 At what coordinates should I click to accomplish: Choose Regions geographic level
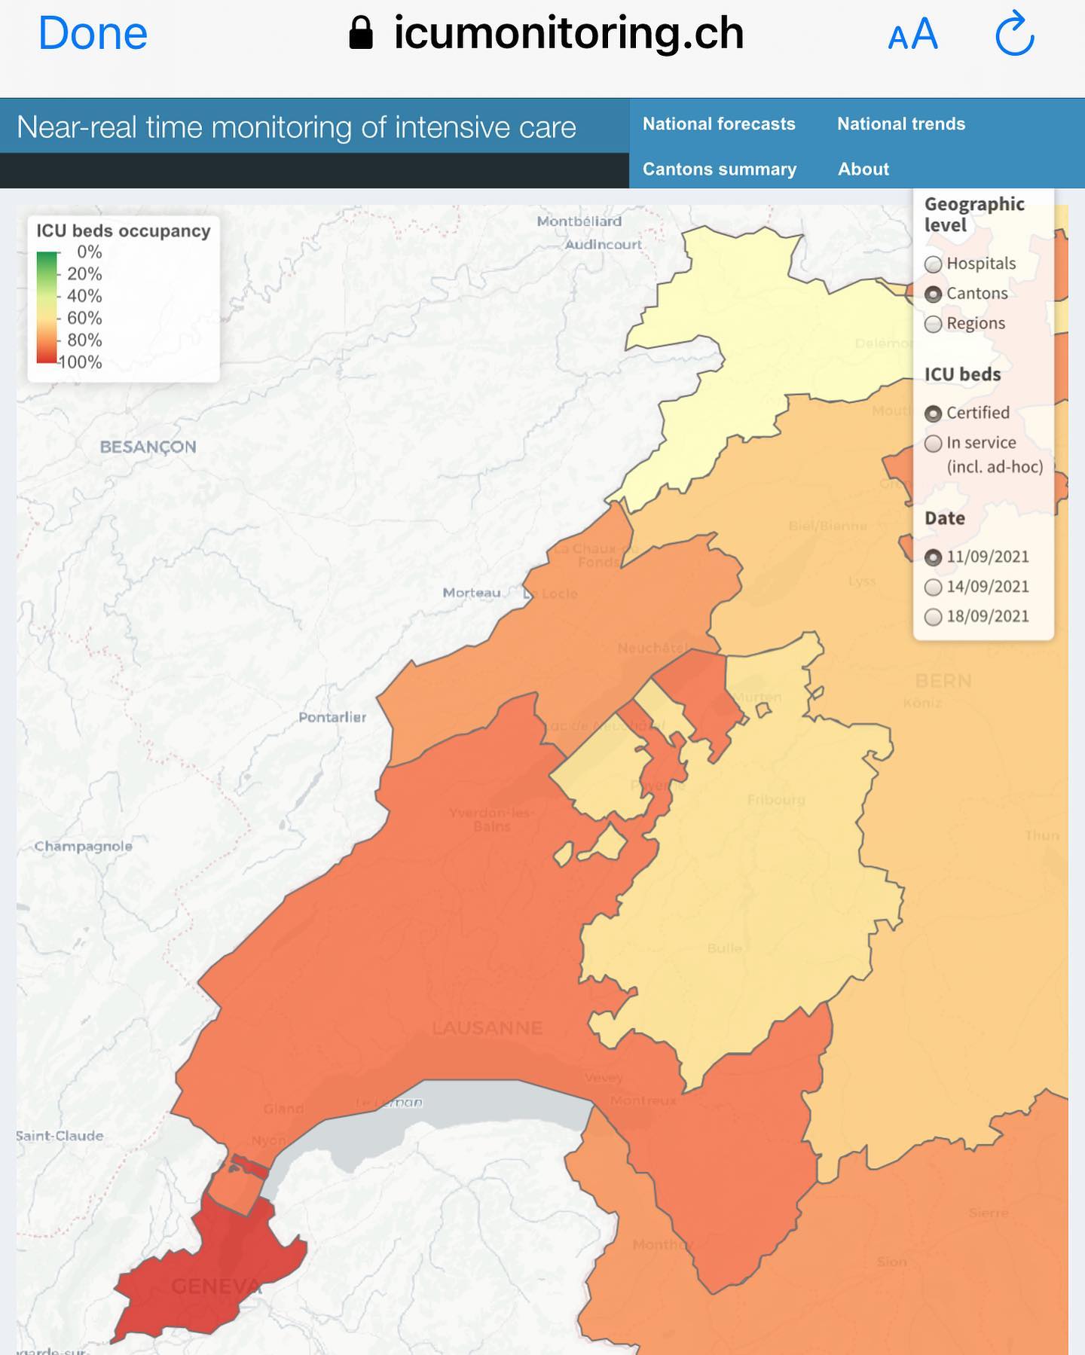[x=933, y=324]
